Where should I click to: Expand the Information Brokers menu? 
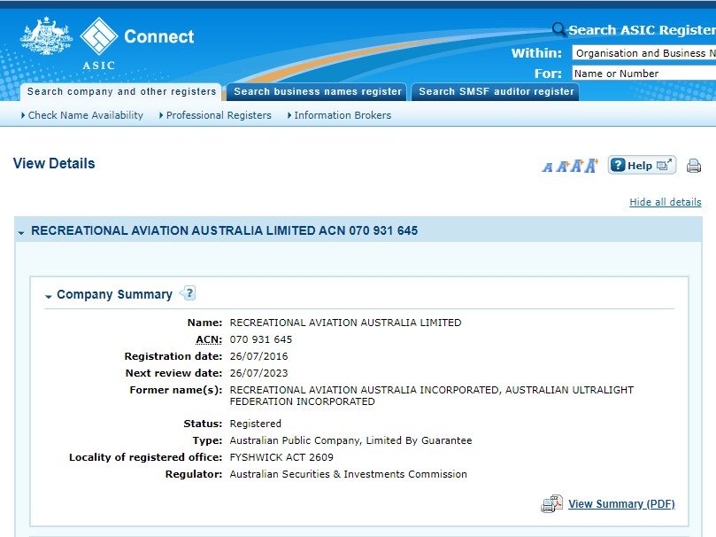339,115
